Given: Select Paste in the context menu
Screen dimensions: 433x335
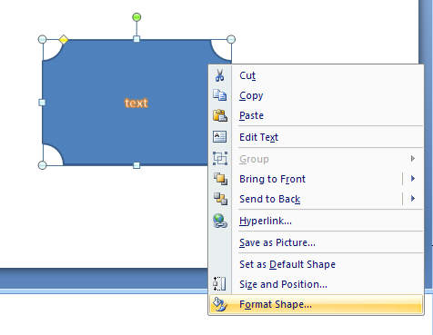Looking at the screenshot, I should [316, 115].
